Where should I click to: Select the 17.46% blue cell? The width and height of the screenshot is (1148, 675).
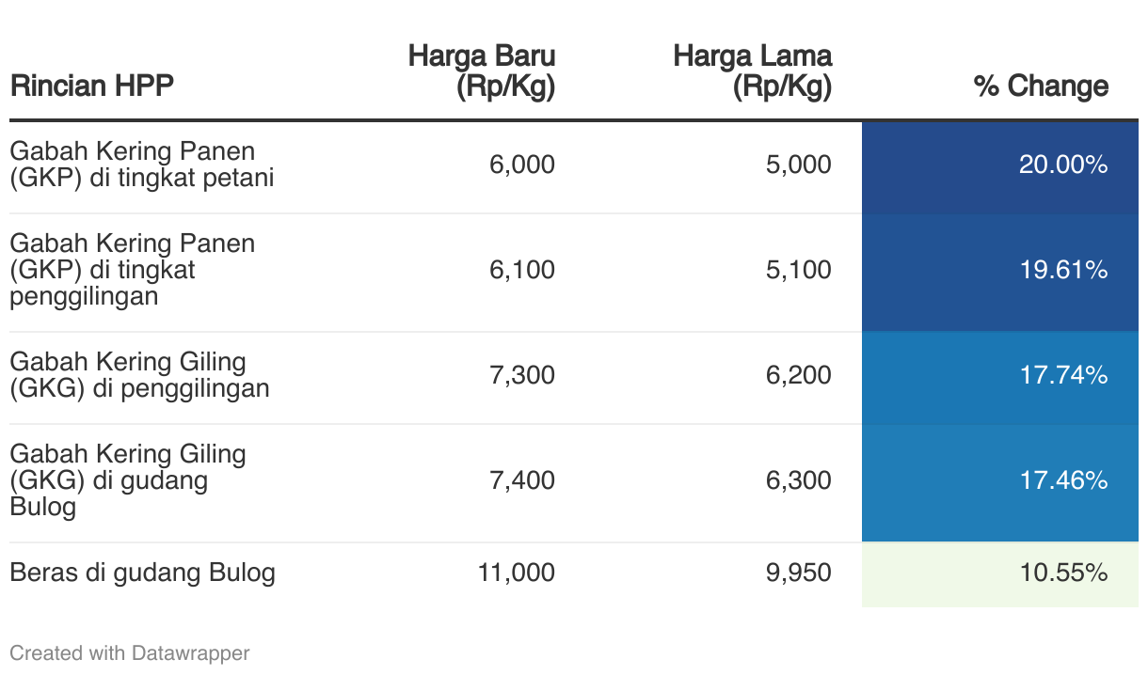[x=1000, y=483]
